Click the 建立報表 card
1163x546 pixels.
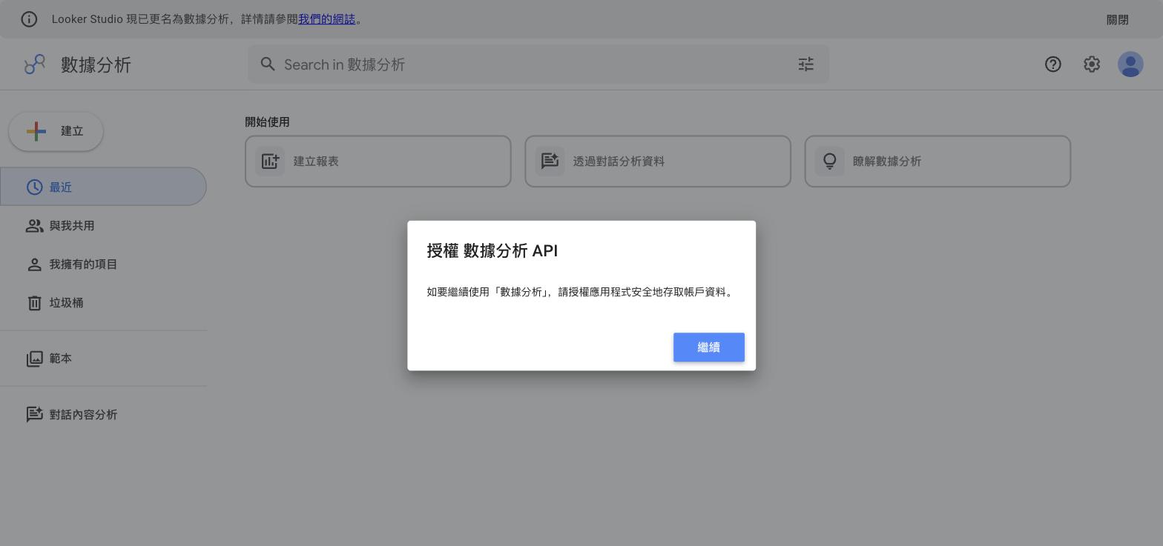click(x=378, y=161)
